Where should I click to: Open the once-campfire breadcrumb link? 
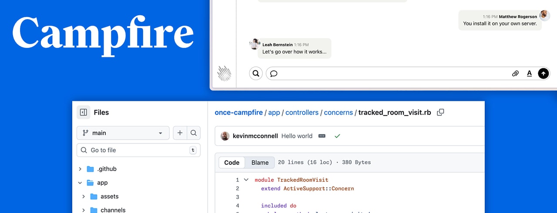point(238,112)
